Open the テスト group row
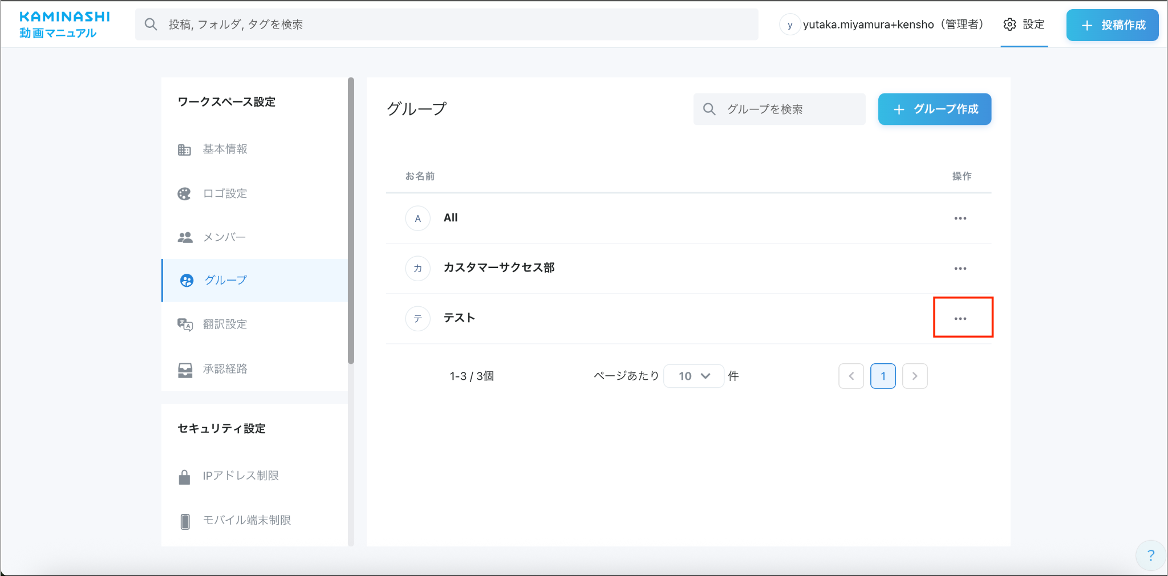Screen dimensions: 1168x576 pos(688,319)
